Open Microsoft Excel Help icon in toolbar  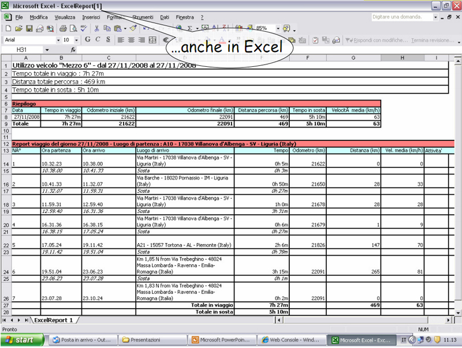pyautogui.click(x=286, y=28)
